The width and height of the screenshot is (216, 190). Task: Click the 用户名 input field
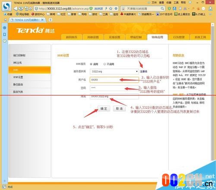[x=114, y=80]
